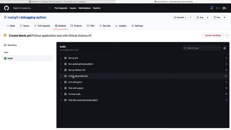This screenshot has width=231, height=130.
Task: Open the GitHub home logo
Action: pyautogui.click(x=6, y=8)
